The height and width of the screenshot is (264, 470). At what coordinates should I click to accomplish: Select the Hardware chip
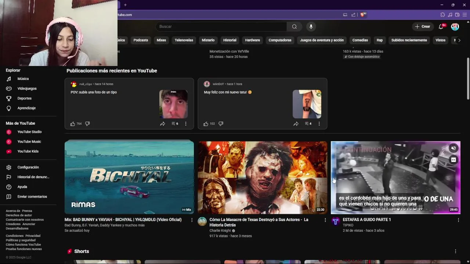click(252, 40)
